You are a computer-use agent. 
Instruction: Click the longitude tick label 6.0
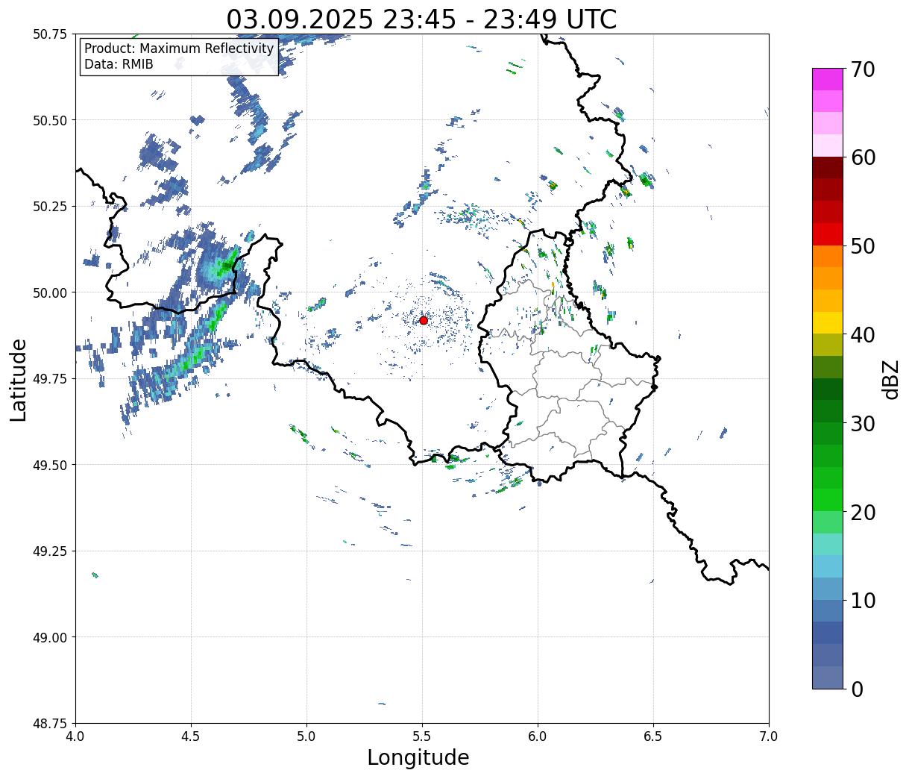click(x=538, y=736)
